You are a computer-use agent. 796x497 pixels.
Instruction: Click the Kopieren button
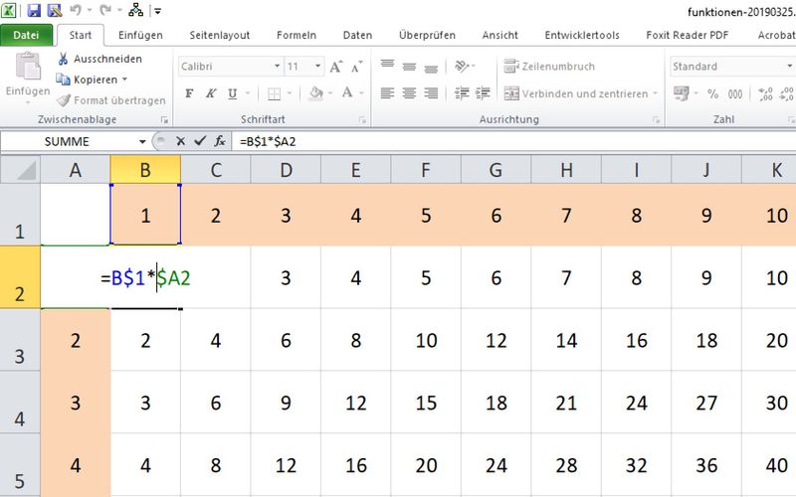tap(87, 80)
